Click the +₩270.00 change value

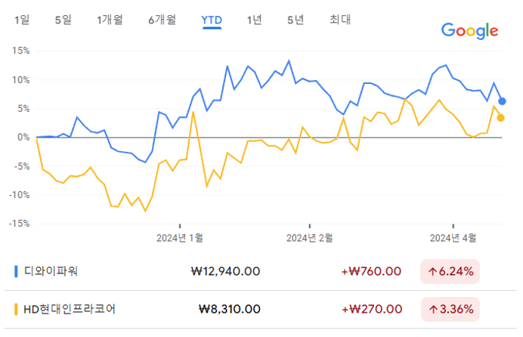(372, 309)
